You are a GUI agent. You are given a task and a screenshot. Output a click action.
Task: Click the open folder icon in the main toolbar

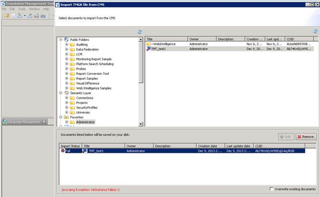pyautogui.click(x=7, y=16)
